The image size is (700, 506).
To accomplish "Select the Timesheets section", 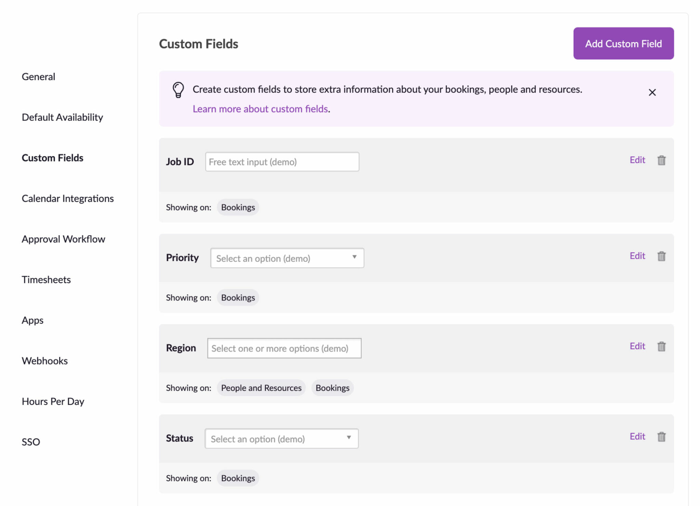I will (x=46, y=279).
